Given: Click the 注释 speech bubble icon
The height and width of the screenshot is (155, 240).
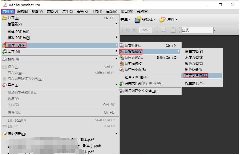Looking at the screenshot, I should point(162,19).
